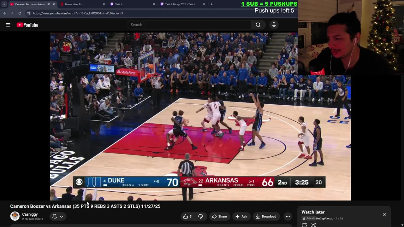The width and height of the screenshot is (404, 227).
Task: Toggle loop playlist icon
Action: [304, 225]
